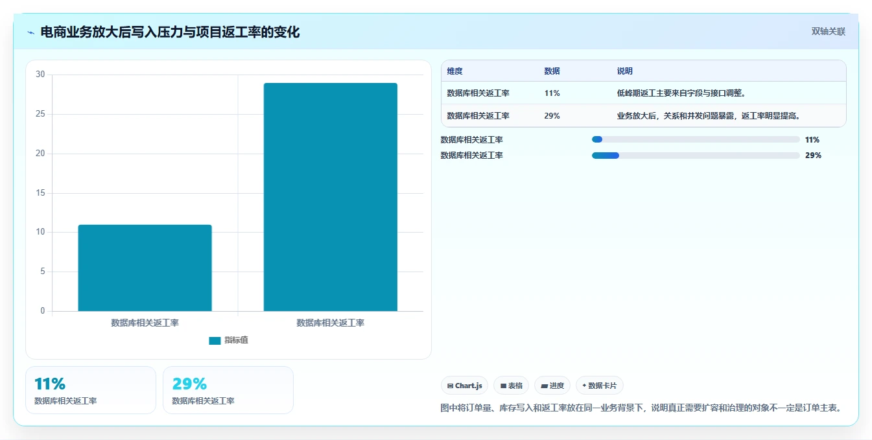Select the 数据卡片 tag chip

click(x=600, y=386)
